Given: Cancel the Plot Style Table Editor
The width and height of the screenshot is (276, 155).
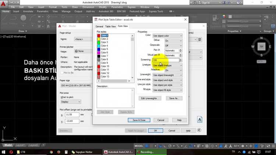Looking at the screenshot, I should pos(161,120).
